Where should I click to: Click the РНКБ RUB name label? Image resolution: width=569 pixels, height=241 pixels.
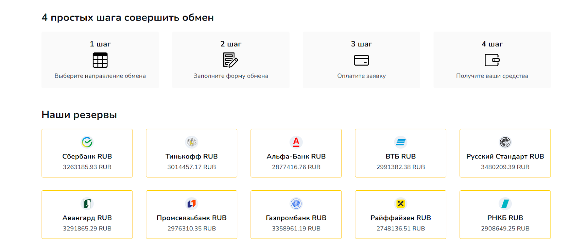[505, 218]
